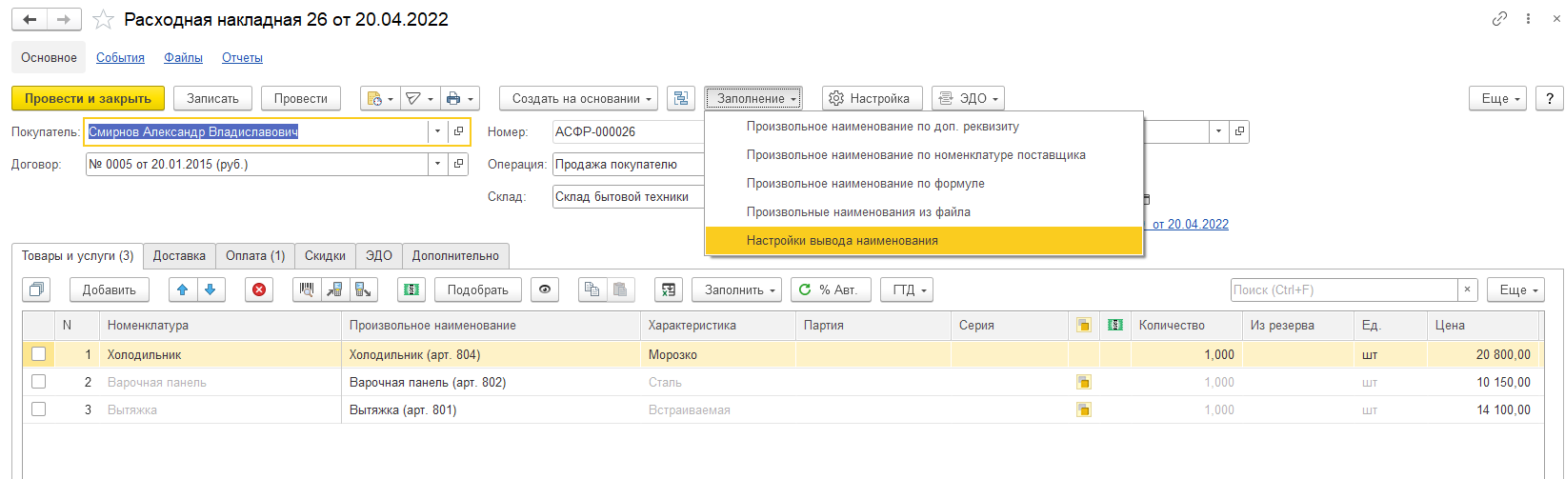The height and width of the screenshot is (479, 1565).
Task: Tick the checkbox for Холодильник row
Action: [39, 354]
